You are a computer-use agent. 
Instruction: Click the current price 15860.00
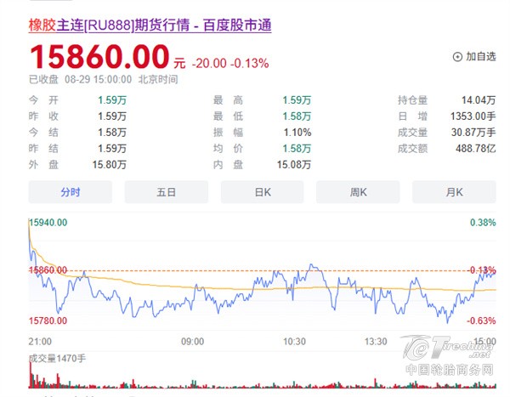(99, 57)
